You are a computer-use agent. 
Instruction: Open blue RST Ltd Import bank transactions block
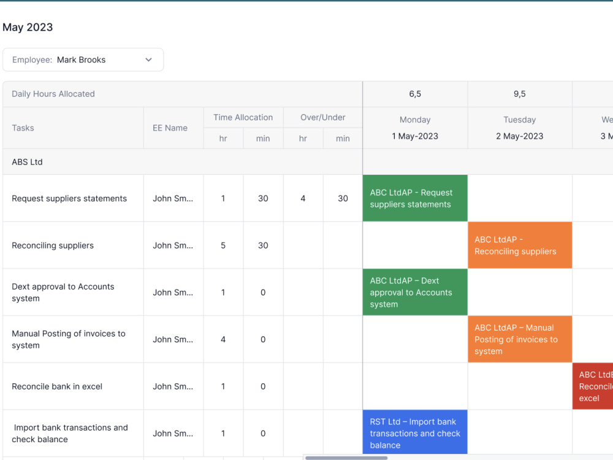point(415,432)
